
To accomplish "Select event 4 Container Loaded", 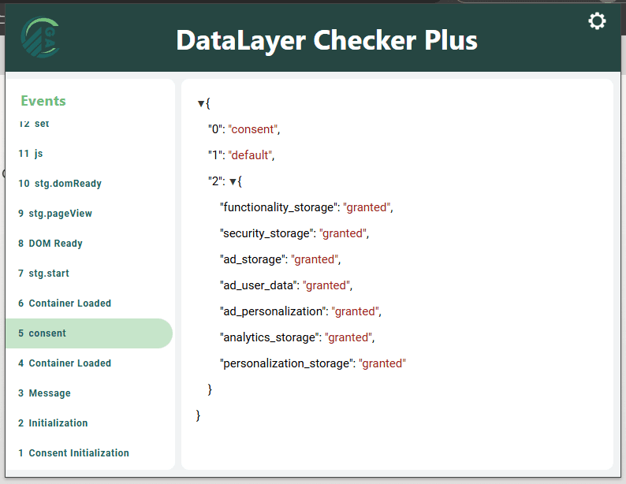I will (x=89, y=363).
